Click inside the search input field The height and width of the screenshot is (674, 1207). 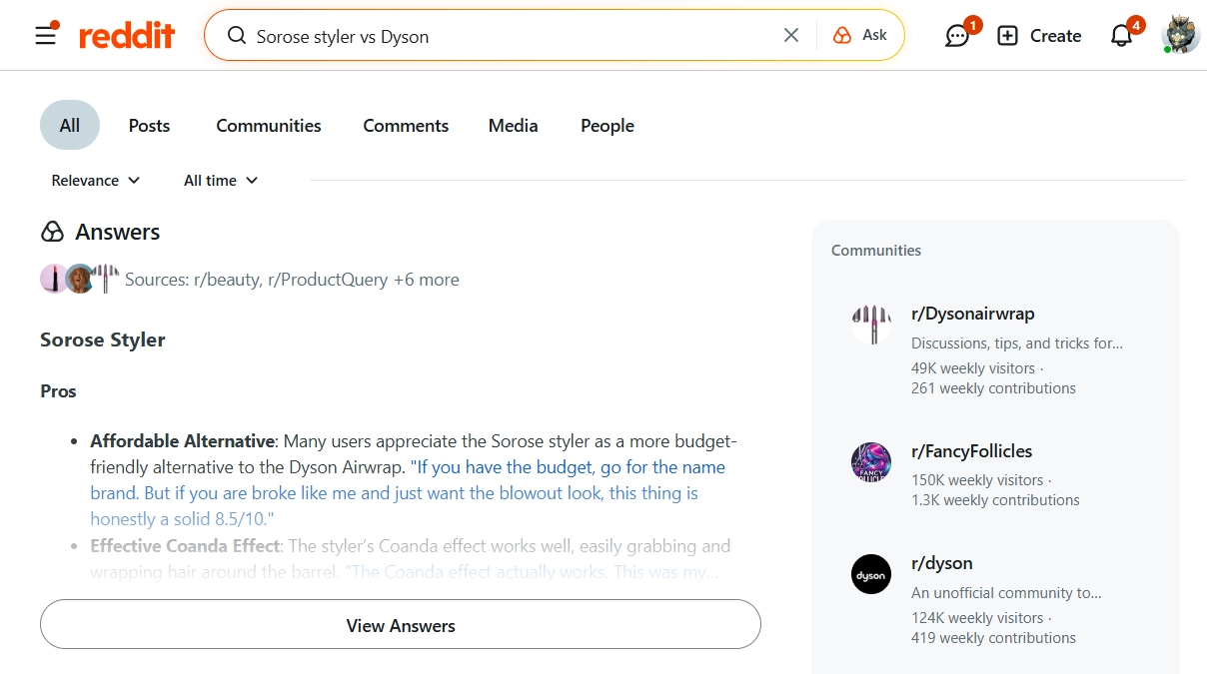pyautogui.click(x=450, y=34)
